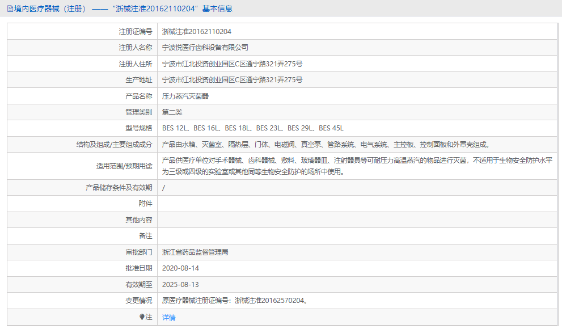Select registrant name 宁波悦医行齿科设备有限公司
Viewport: 562px width, 329px height.
(205, 47)
